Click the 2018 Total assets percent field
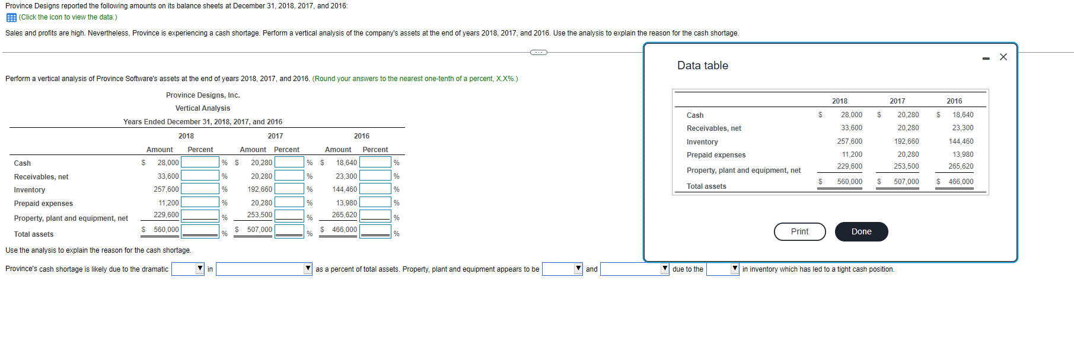The height and width of the screenshot is (351, 1074). [200, 231]
